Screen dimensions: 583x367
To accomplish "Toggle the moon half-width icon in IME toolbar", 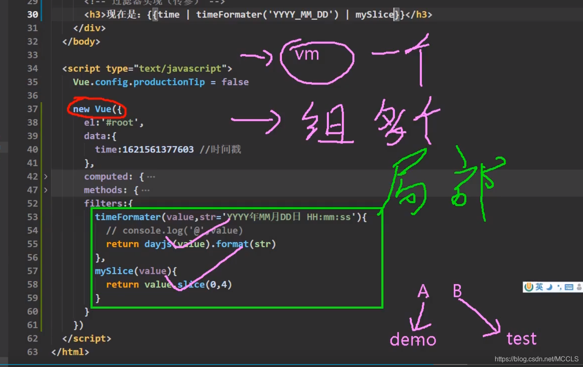I will 549,287.
